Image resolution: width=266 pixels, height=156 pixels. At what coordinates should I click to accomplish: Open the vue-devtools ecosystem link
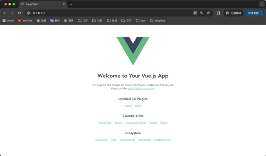pyautogui.click(x=127, y=140)
